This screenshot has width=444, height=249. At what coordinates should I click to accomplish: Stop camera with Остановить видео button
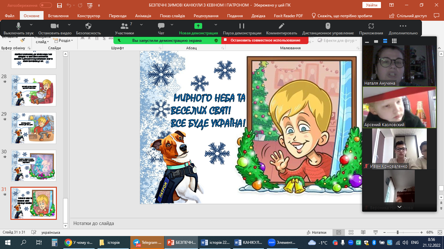[x=55, y=29]
